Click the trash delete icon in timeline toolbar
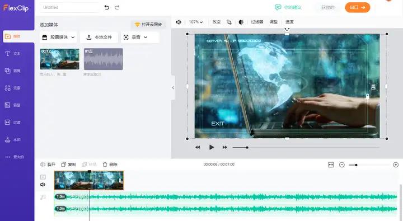Image resolution: width=403 pixels, height=221 pixels. point(105,164)
